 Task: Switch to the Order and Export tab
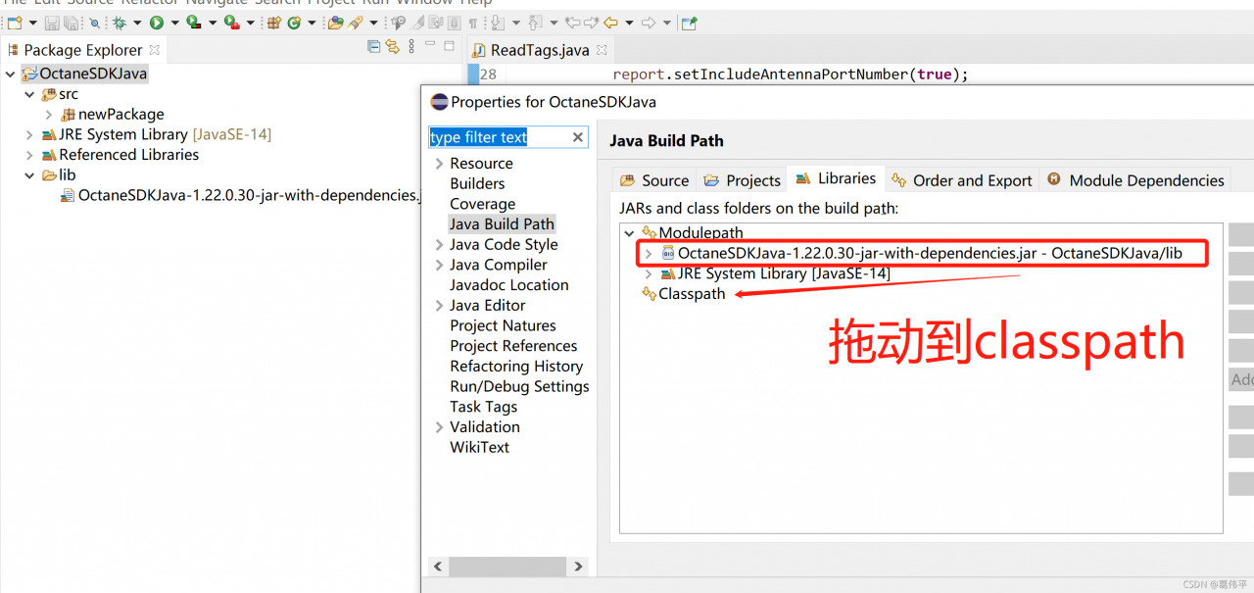[962, 180]
